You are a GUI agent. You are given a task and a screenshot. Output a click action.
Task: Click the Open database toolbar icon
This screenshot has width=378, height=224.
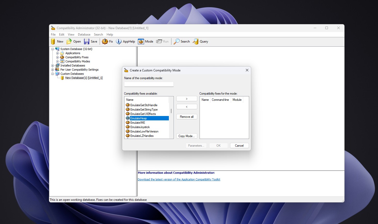[x=69, y=42]
